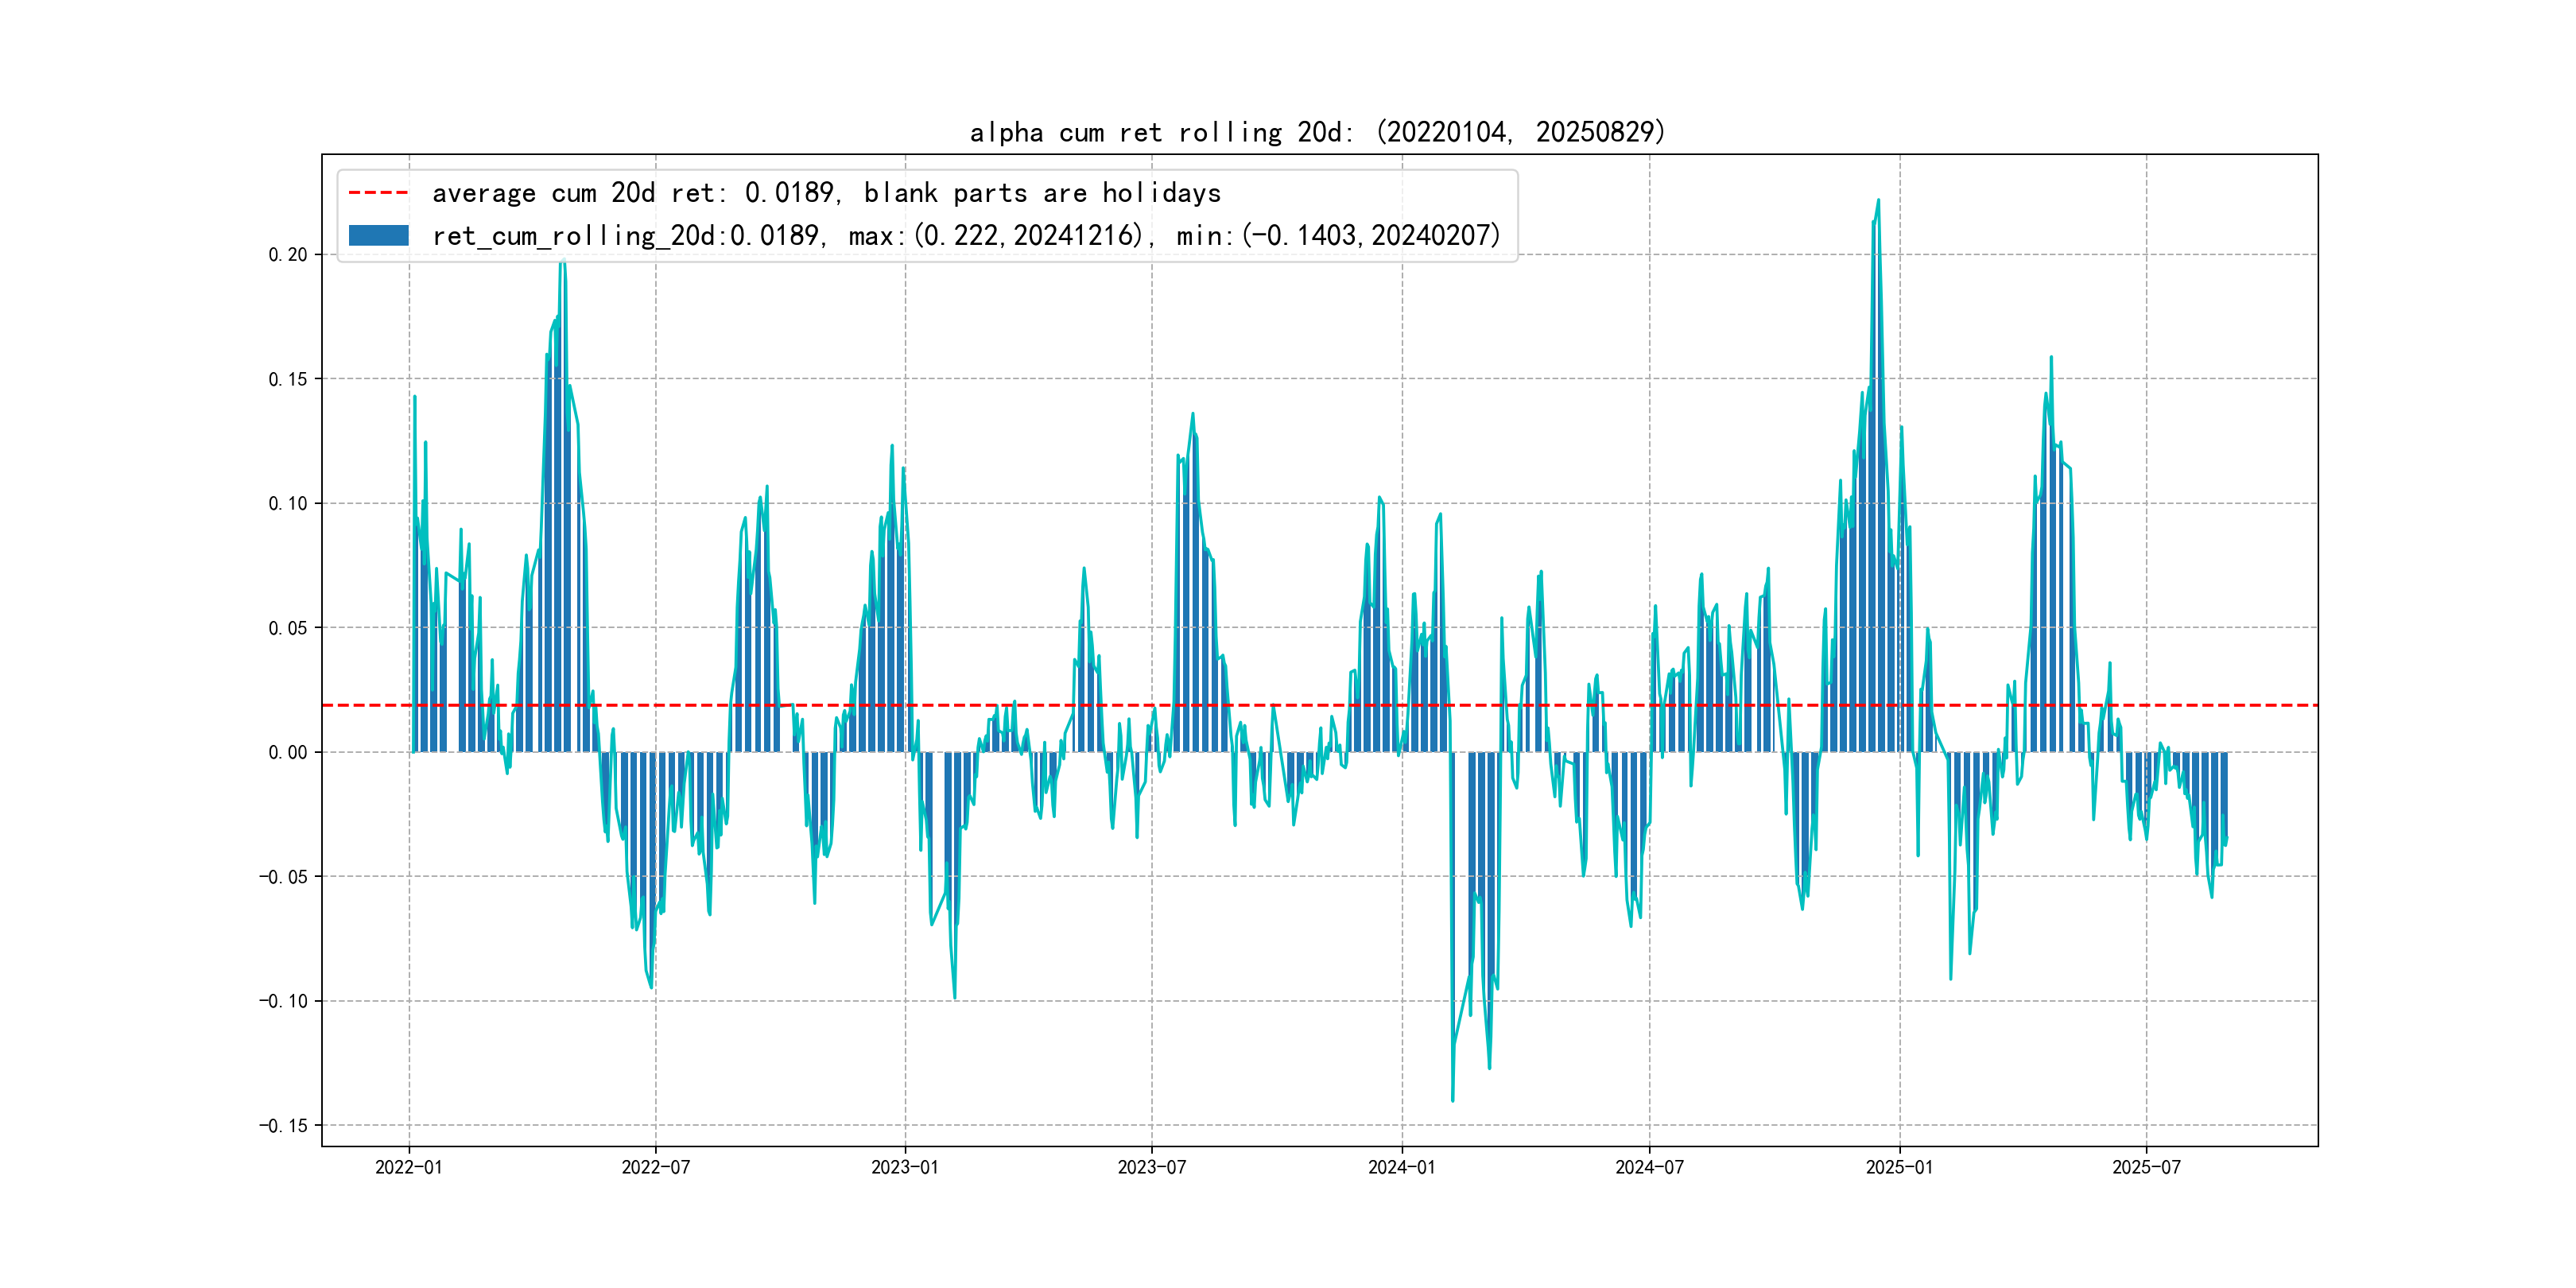
Task: Click the maximum peak near December 2024
Action: (1878, 201)
